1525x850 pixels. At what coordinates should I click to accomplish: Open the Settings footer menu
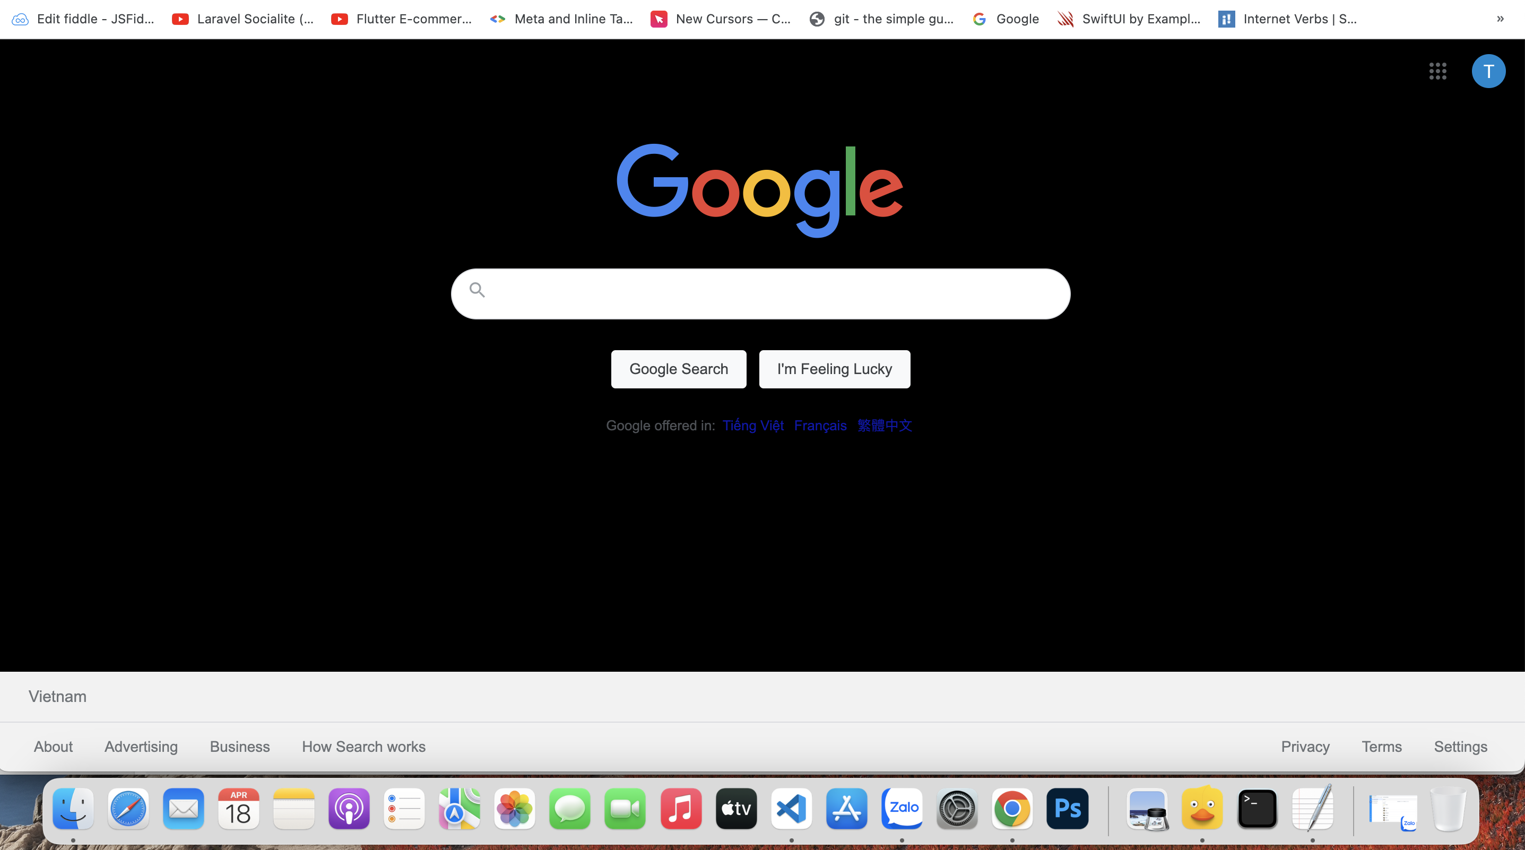click(1460, 747)
